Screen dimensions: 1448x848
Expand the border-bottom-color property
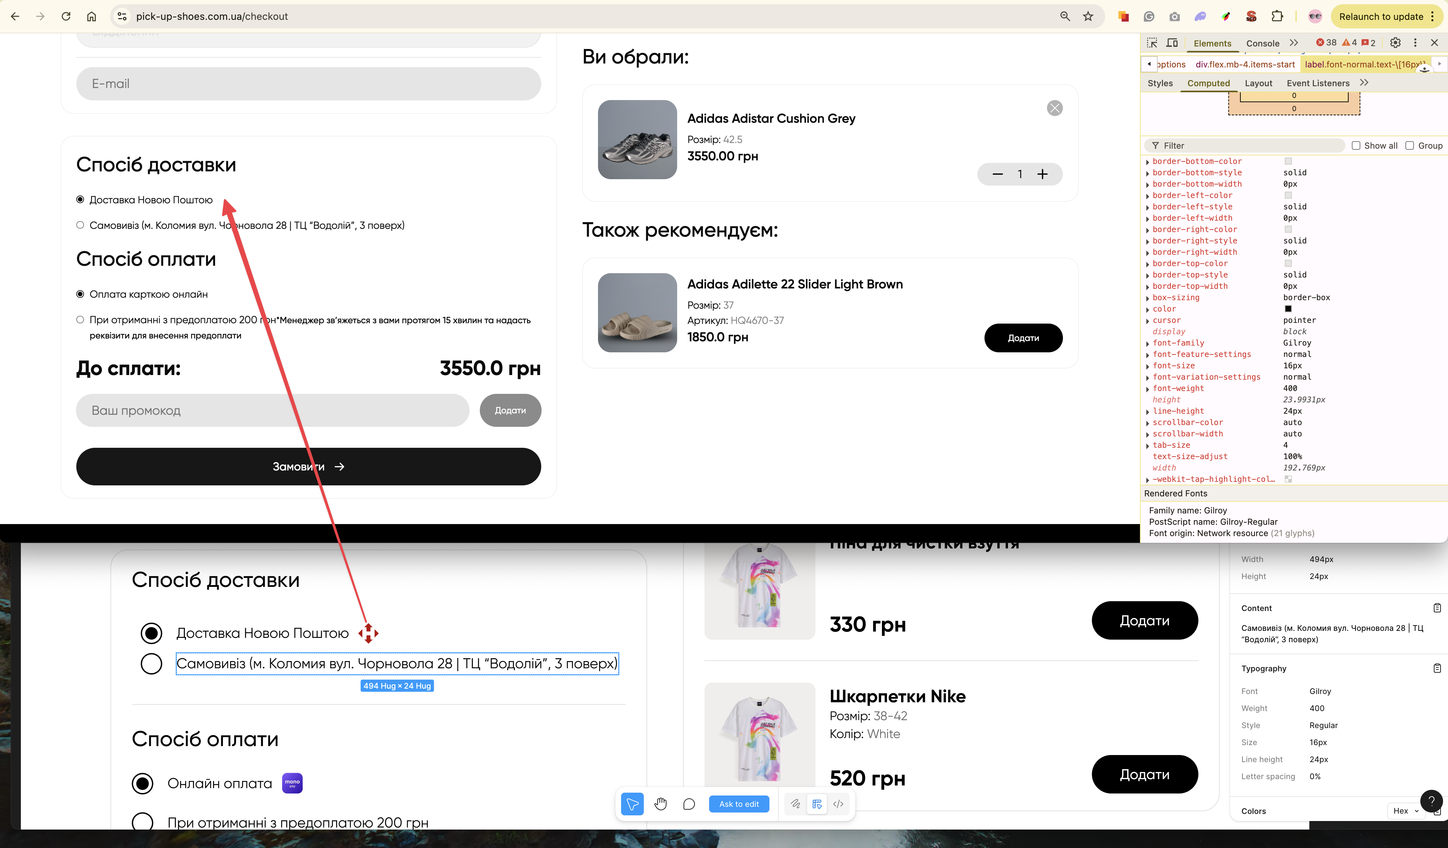click(1148, 162)
